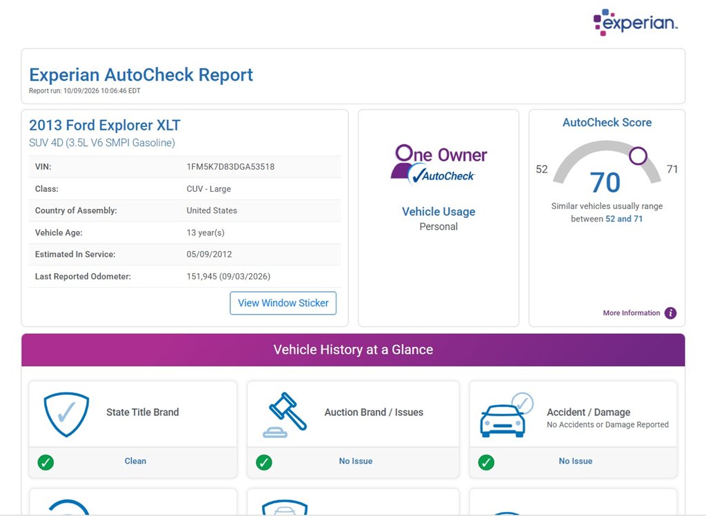Click the Vehicle History at a Glance banner
This screenshot has width=706, height=516.
[353, 350]
